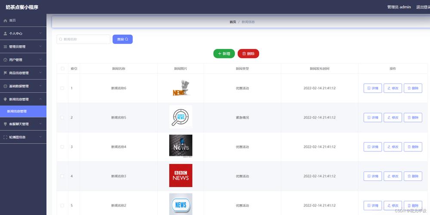The width and height of the screenshot is (430, 215).
Task: Click the frame icon beside 轮播图信息
Action: (5, 137)
